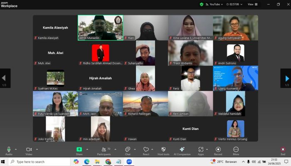Select Ghea participant video tile

145,78
